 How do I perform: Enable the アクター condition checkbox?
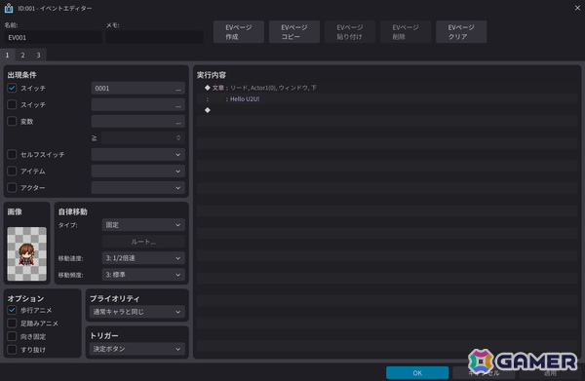coord(12,187)
